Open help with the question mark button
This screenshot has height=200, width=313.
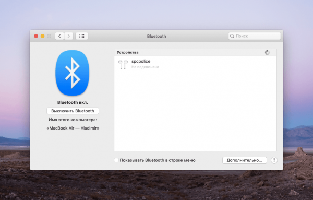tap(274, 160)
